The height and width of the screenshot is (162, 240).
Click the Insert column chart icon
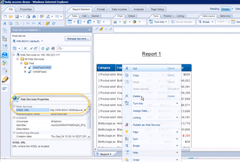coord(115,22)
